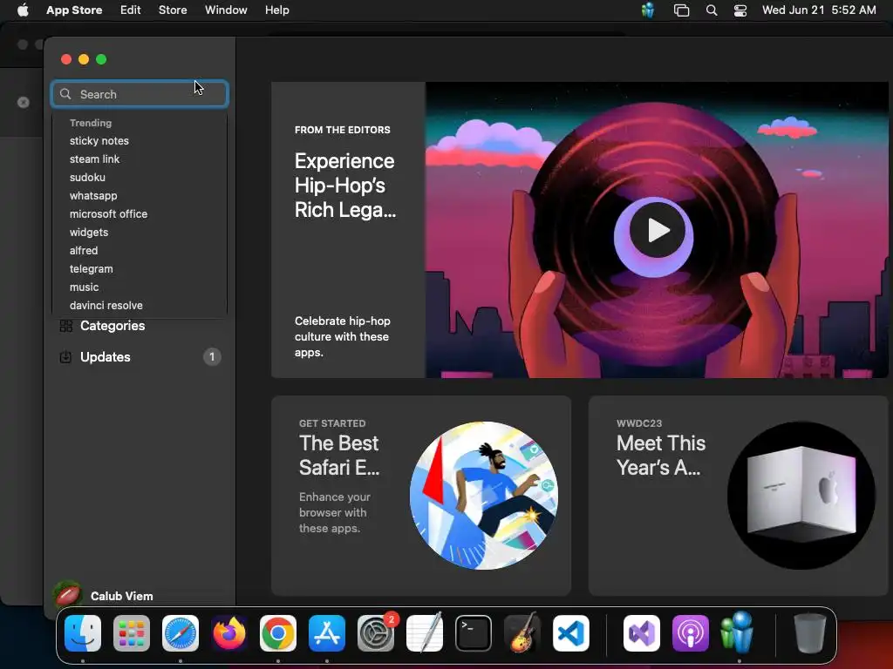Open the App Store menu
This screenshot has height=669, width=893.
pyautogui.click(x=74, y=10)
